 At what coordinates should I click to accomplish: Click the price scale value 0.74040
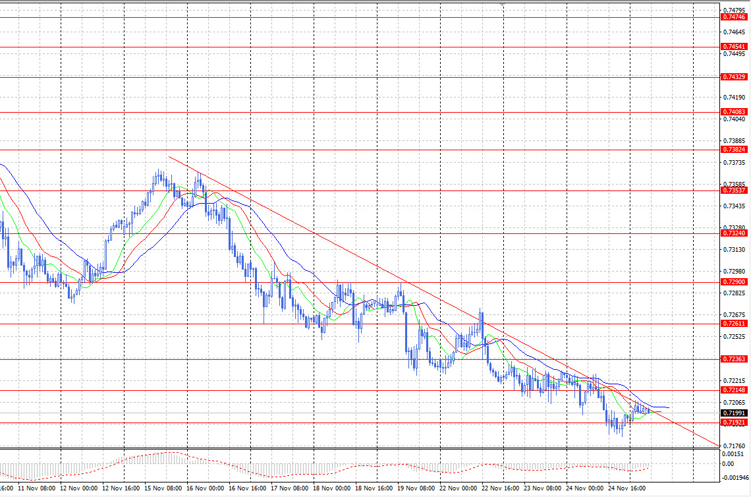point(734,119)
